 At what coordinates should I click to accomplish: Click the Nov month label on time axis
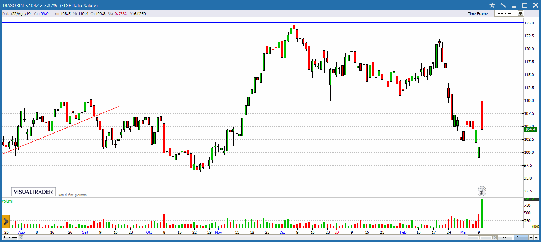click(x=219, y=232)
